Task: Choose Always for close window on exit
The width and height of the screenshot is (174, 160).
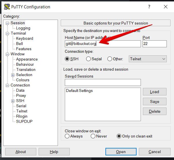Action: click(67, 136)
